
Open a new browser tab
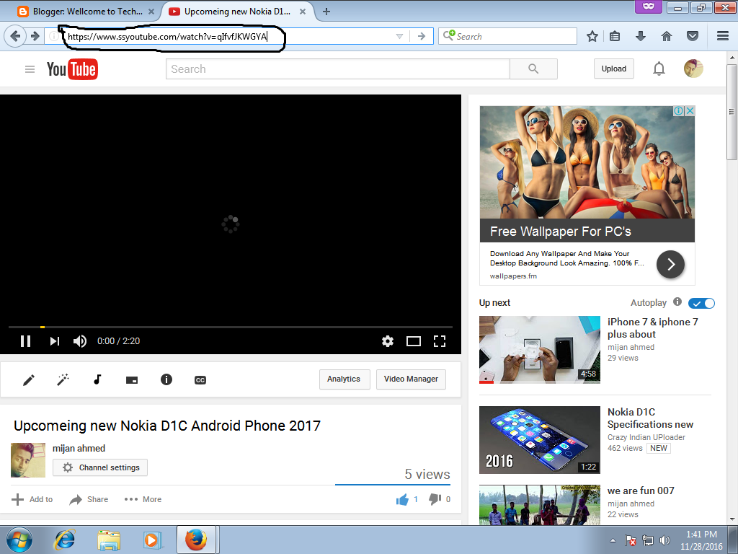[x=326, y=12]
